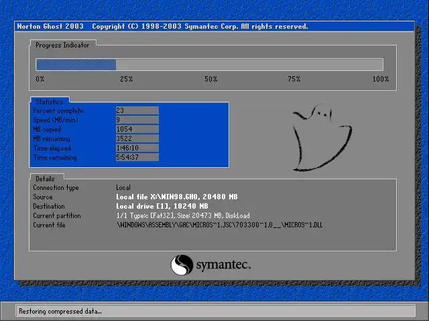This screenshot has width=429, height=321.
Task: Click the 'Percent complete' label
Action: click(58, 111)
